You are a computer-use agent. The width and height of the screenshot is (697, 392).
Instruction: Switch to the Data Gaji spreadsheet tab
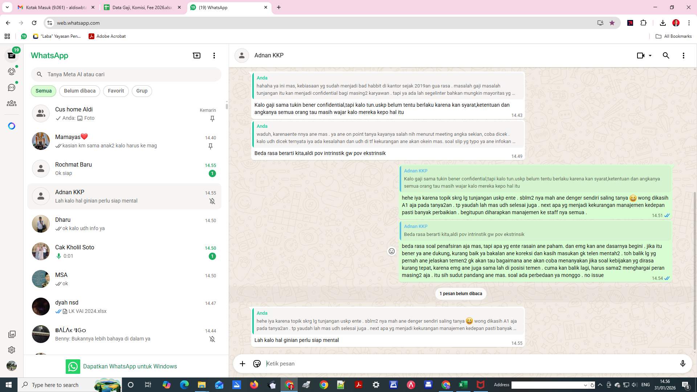point(142,7)
